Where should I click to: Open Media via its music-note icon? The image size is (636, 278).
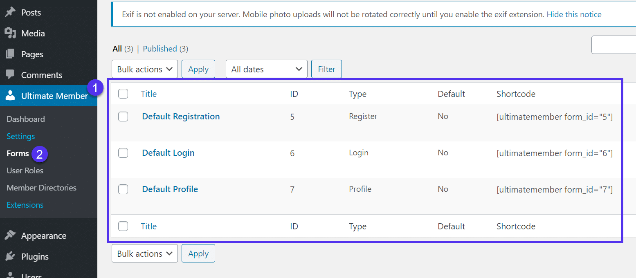[x=11, y=33]
